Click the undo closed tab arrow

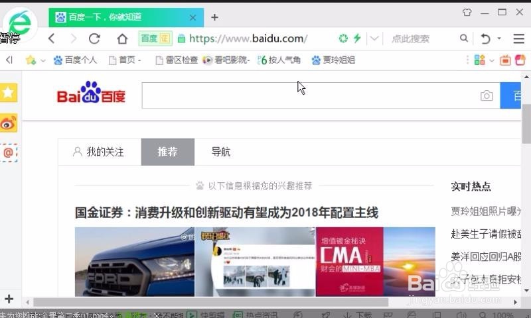click(486, 38)
